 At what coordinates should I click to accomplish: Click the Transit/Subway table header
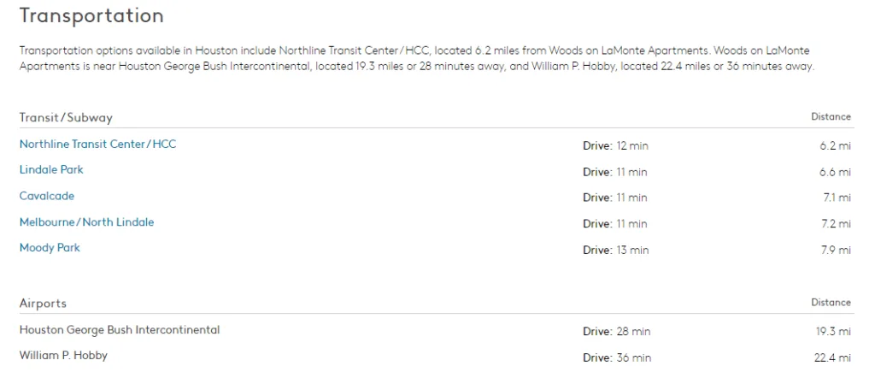66,118
